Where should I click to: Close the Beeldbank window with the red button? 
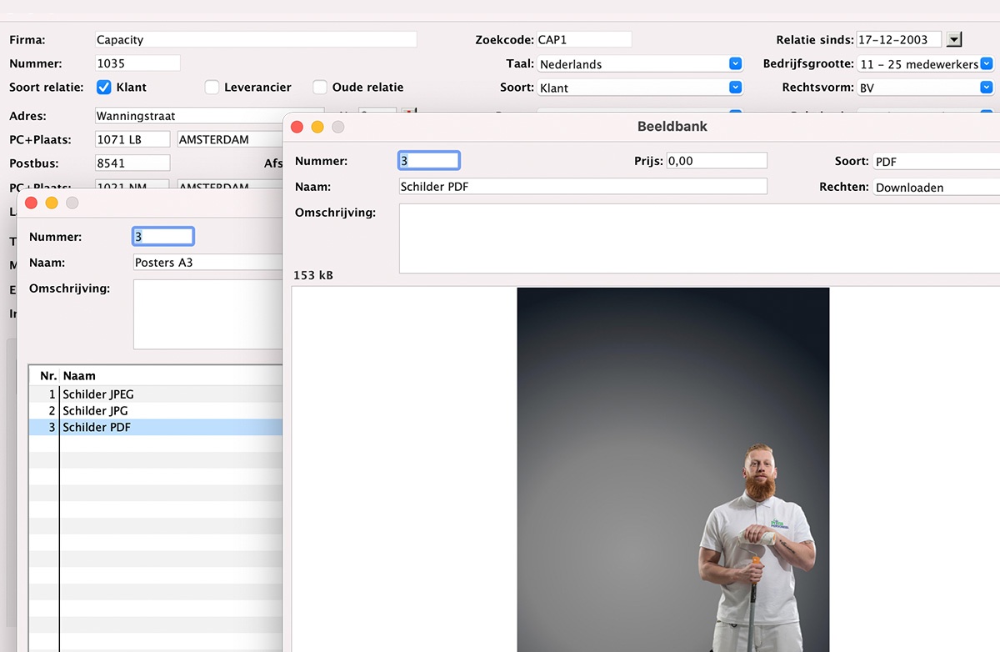point(297,127)
